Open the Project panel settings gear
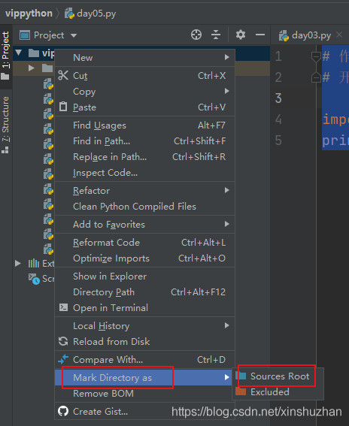The image size is (349, 426). (x=241, y=35)
